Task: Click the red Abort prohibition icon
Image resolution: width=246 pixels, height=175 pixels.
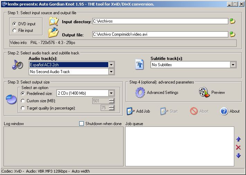Action: [x=194, y=111]
